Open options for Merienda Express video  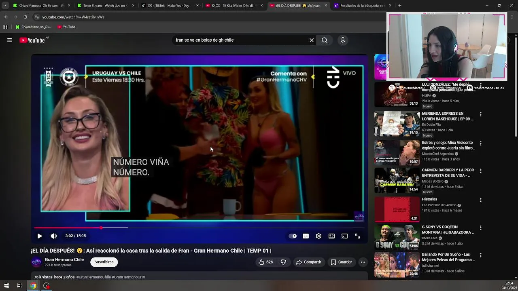click(x=481, y=114)
